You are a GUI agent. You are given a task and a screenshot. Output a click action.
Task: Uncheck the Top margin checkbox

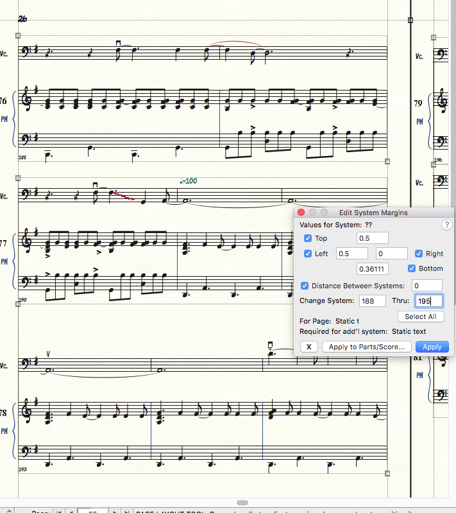click(308, 239)
